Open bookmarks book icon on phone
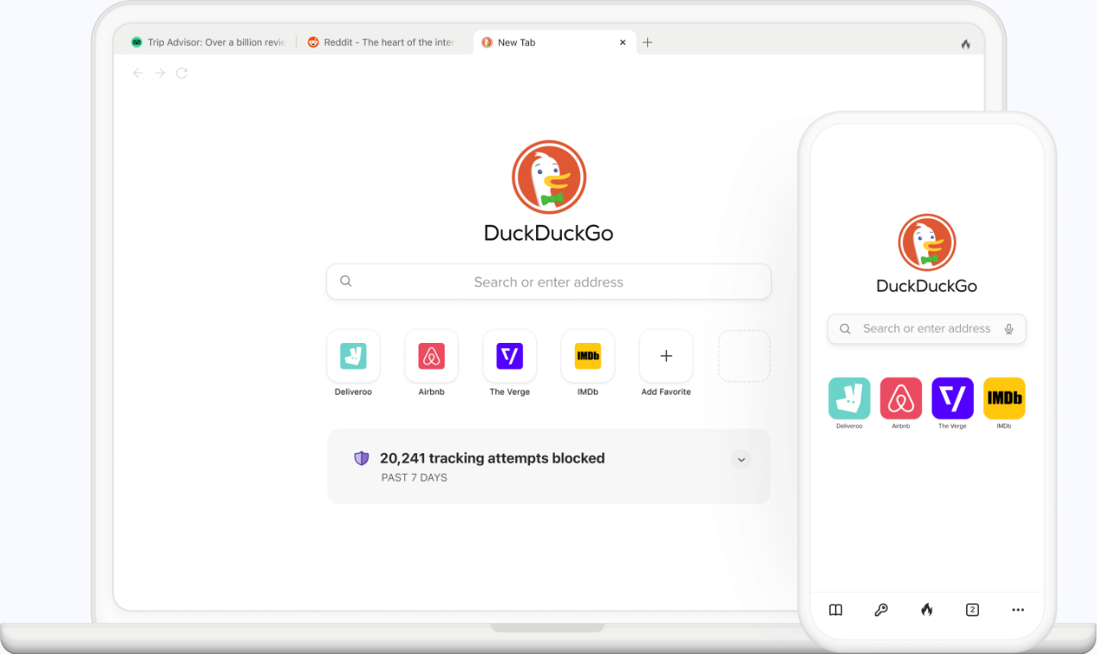 pyautogui.click(x=836, y=610)
